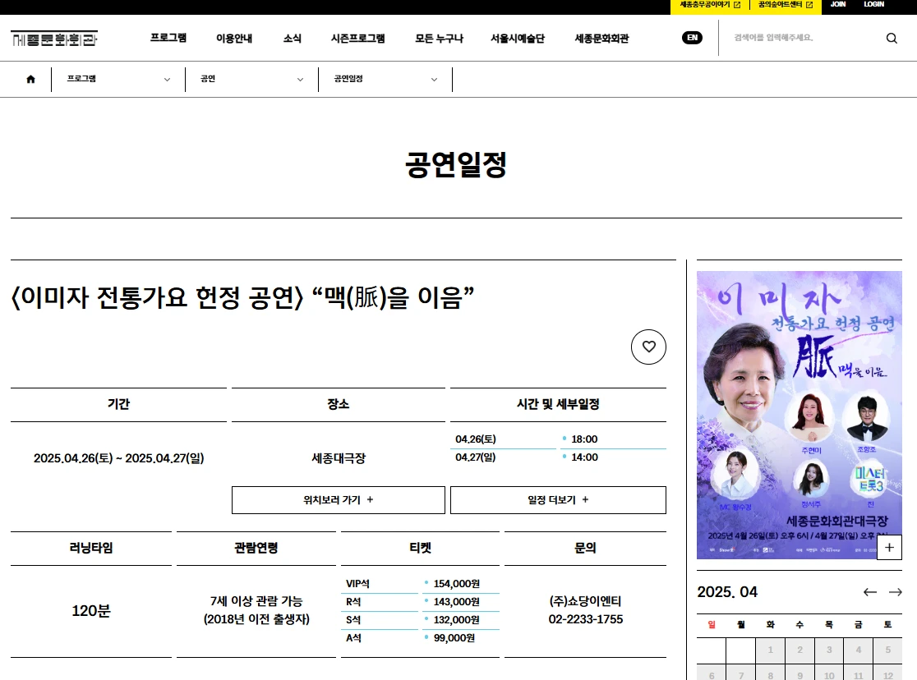917x680 pixels.
Task: Expand the 프로그램 breadcrumb dropdown
Action: tap(118, 79)
